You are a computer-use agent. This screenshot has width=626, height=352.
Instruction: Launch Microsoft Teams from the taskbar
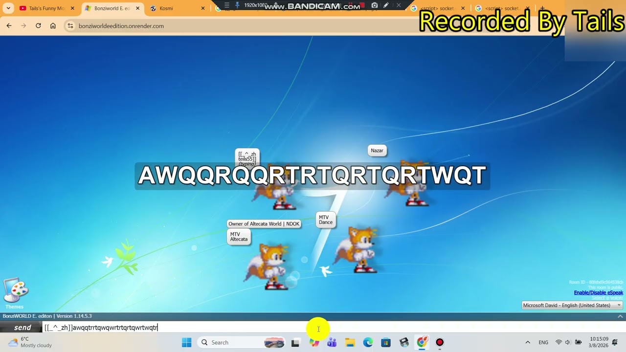[x=332, y=343]
